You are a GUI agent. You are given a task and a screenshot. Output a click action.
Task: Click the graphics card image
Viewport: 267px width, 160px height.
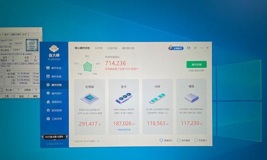pyautogui.click(x=124, y=98)
